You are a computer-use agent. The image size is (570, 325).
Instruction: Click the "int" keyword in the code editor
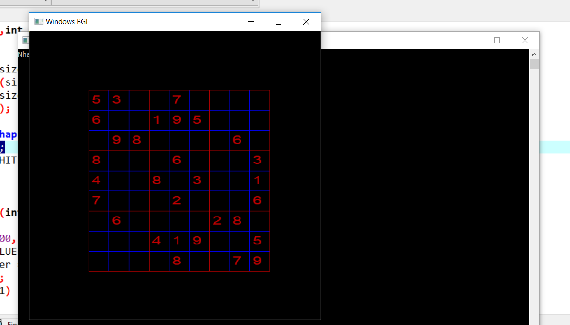pos(13,31)
